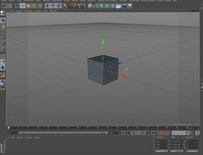This screenshot has width=203, height=155.
Task: Toggle rotation keyframe recording
Action: point(183,133)
